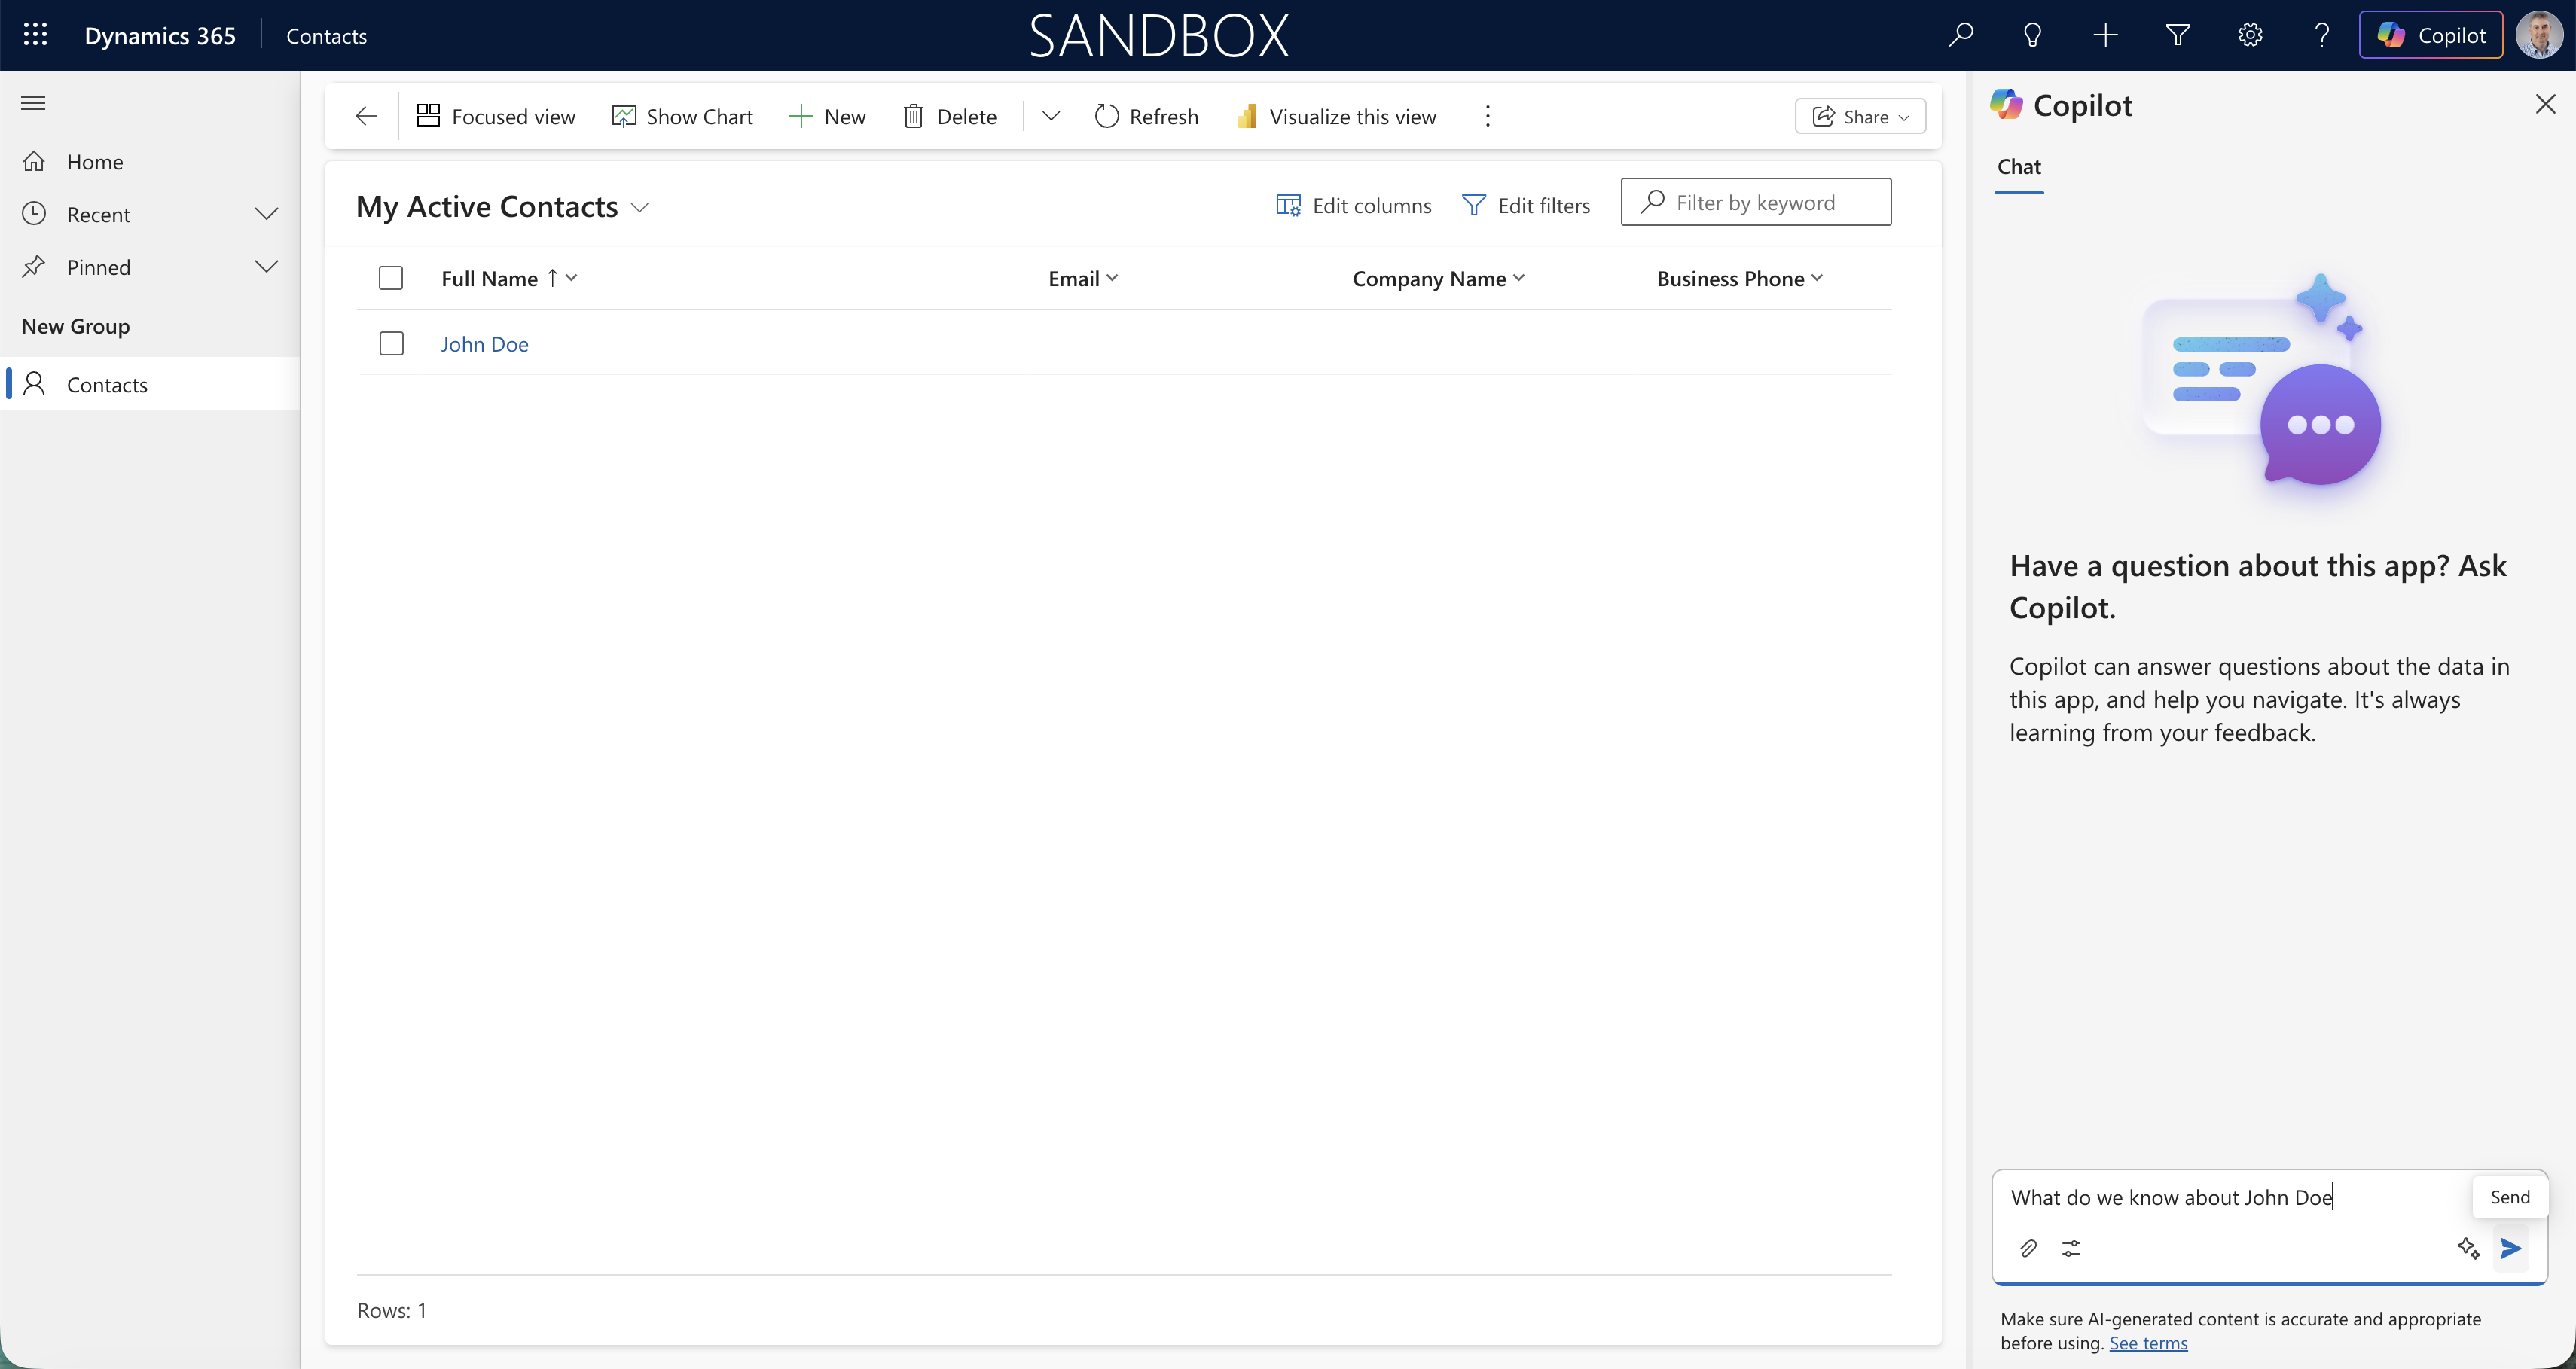This screenshot has height=1369, width=2576.
Task: Click Show Chart in the command bar
Action: 682,116
